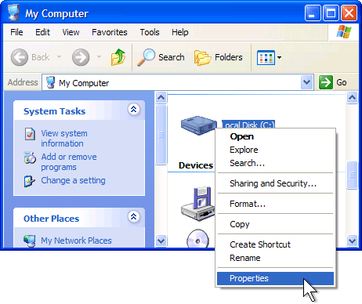Open the Search magnifier tool
The width and height of the screenshot is (362, 304).
146,57
